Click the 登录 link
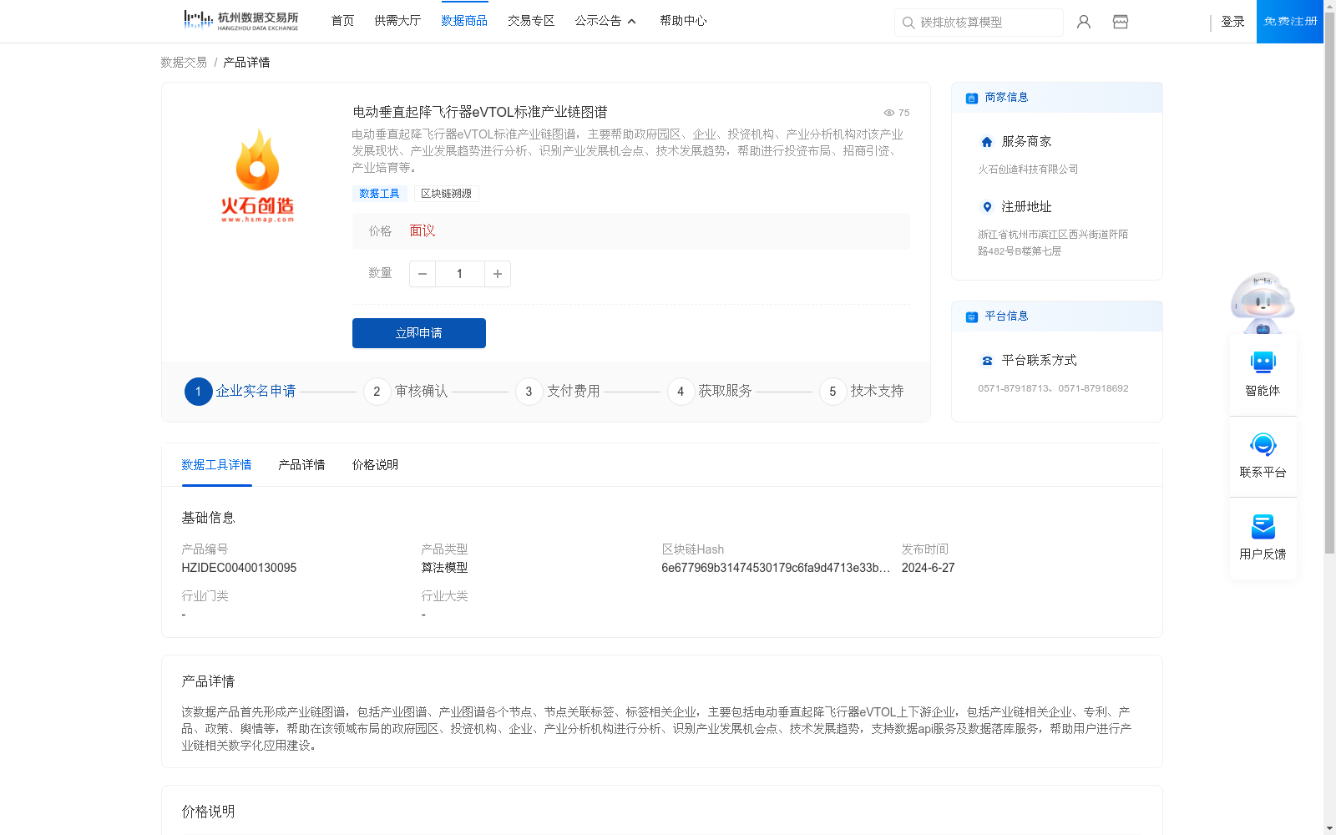This screenshot has height=835, width=1336. pyautogui.click(x=1232, y=22)
